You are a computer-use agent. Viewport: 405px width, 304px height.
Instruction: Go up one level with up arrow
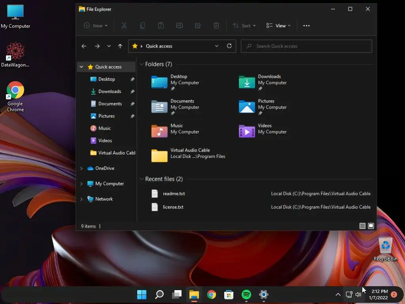click(120, 46)
